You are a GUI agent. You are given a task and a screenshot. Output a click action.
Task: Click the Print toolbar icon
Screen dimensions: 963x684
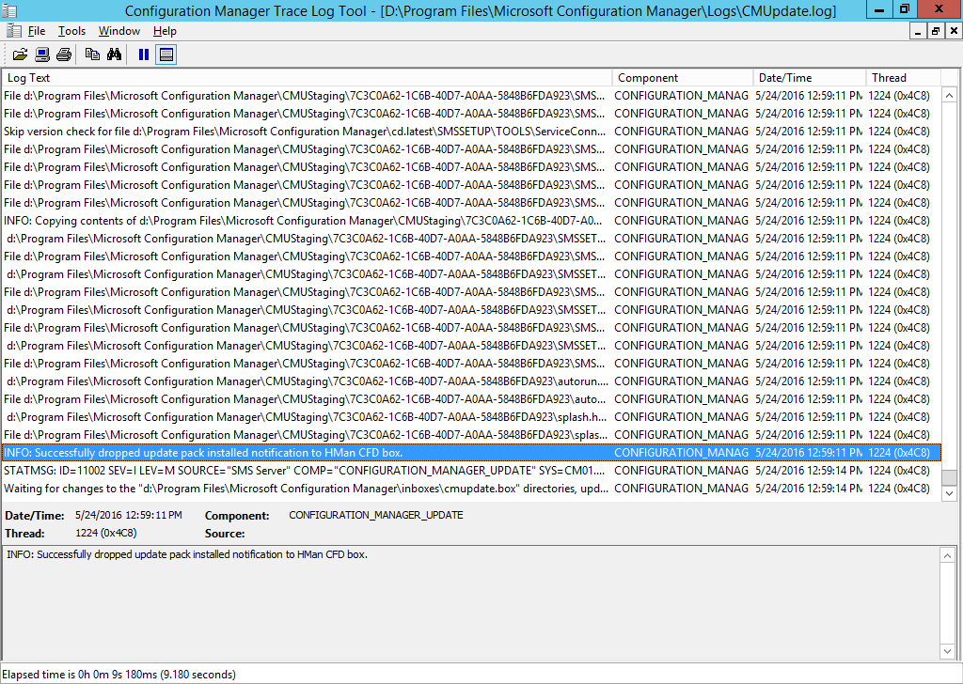tap(64, 54)
